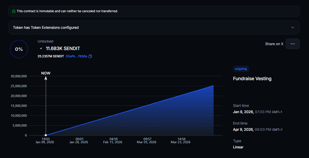Click the immutable contract notice text
309x158 pixels.
tap(67, 11)
